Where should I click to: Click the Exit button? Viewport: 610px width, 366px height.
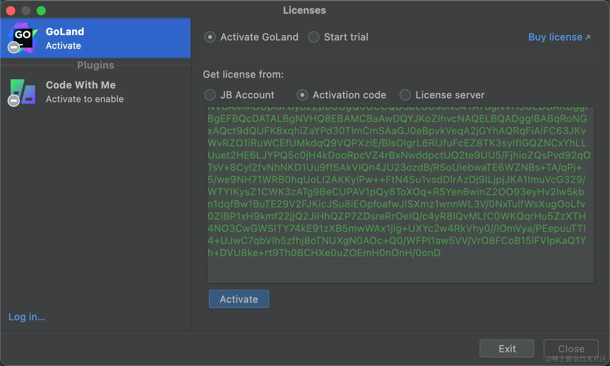507,348
